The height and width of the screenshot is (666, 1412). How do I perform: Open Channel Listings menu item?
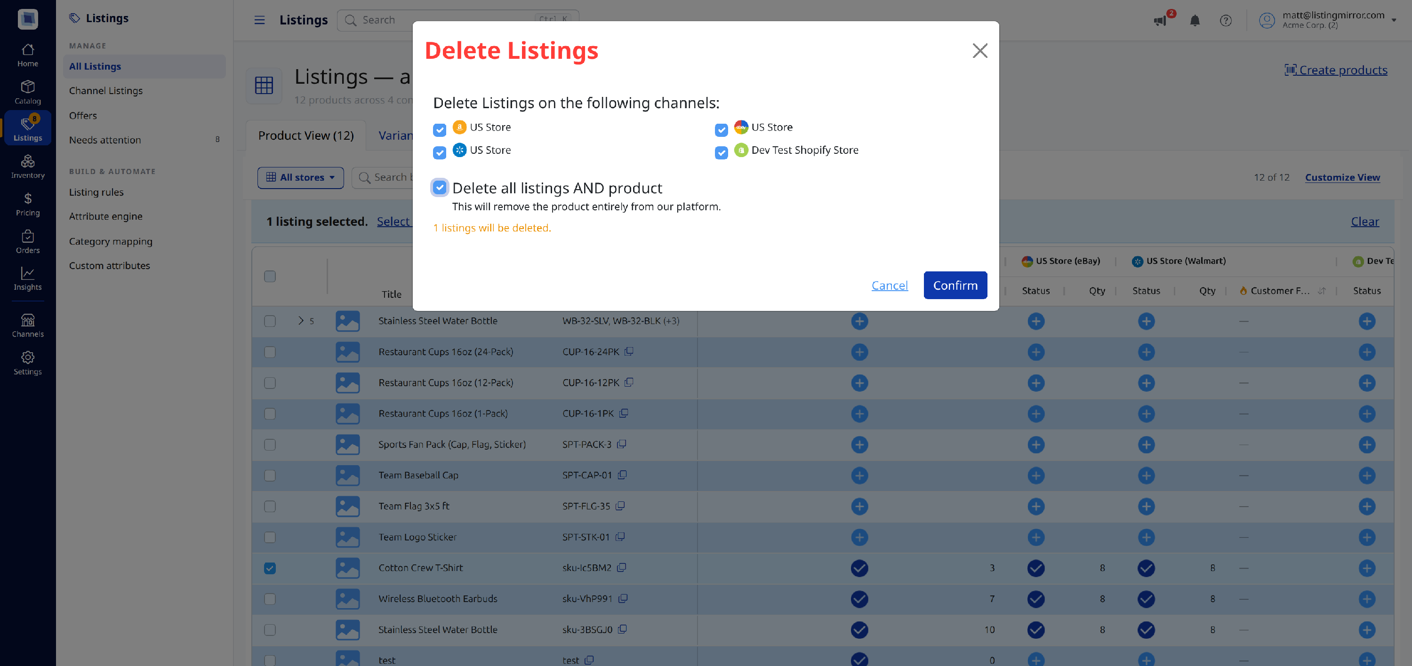[105, 90]
